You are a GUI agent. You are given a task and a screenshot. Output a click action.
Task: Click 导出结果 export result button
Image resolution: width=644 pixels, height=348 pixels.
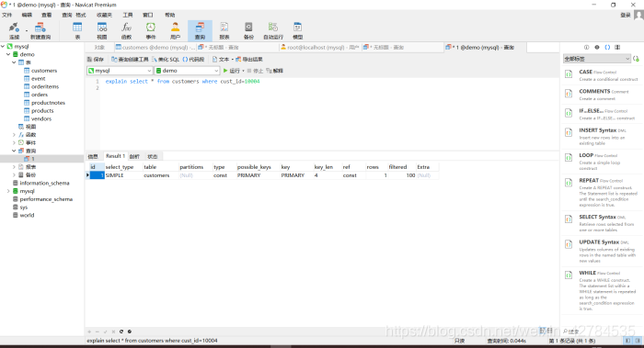coord(249,59)
